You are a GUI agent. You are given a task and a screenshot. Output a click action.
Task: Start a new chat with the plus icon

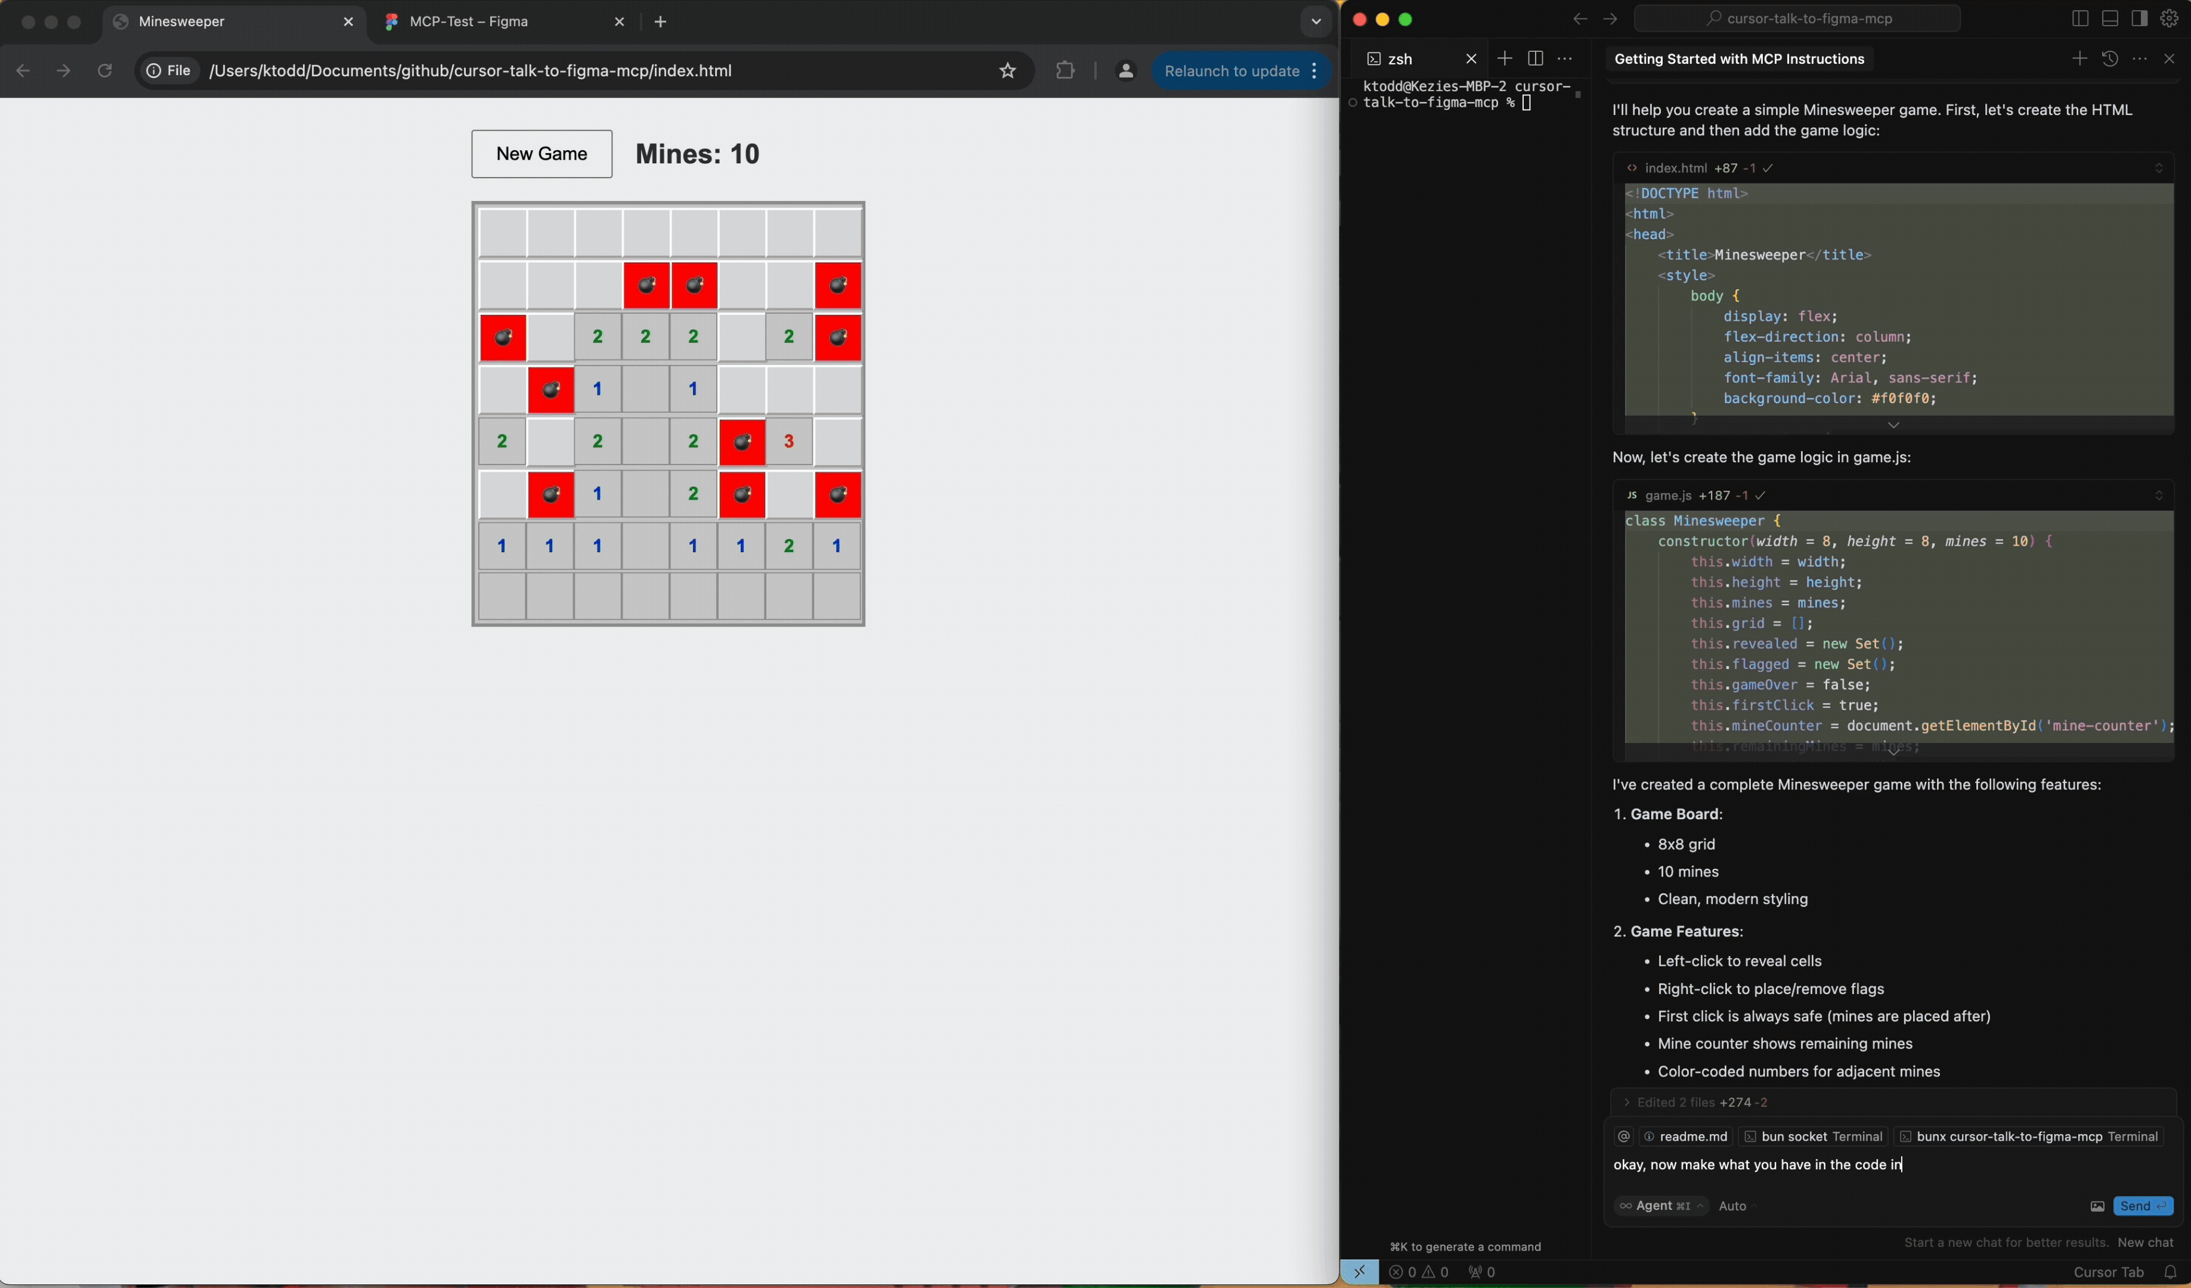click(2079, 58)
